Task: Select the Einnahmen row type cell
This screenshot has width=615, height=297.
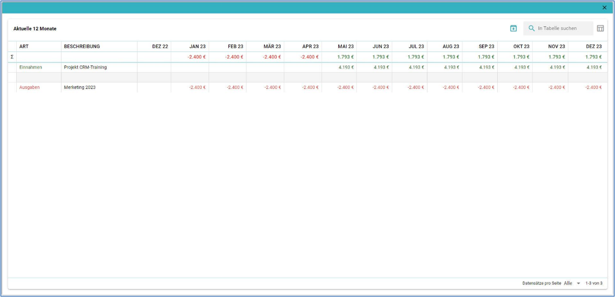Action: coord(30,67)
